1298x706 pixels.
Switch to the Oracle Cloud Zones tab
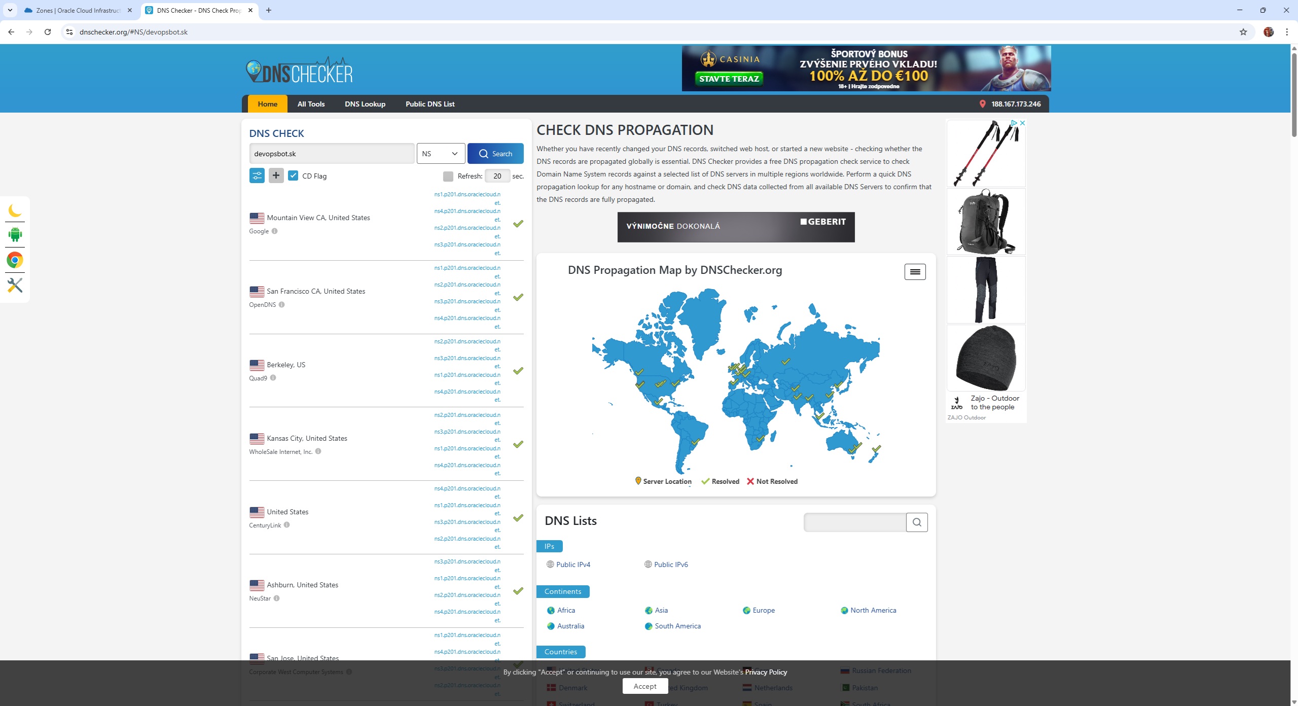pos(79,10)
